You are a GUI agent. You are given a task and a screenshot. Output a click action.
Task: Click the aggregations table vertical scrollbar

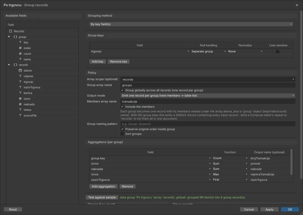(x=291, y=162)
